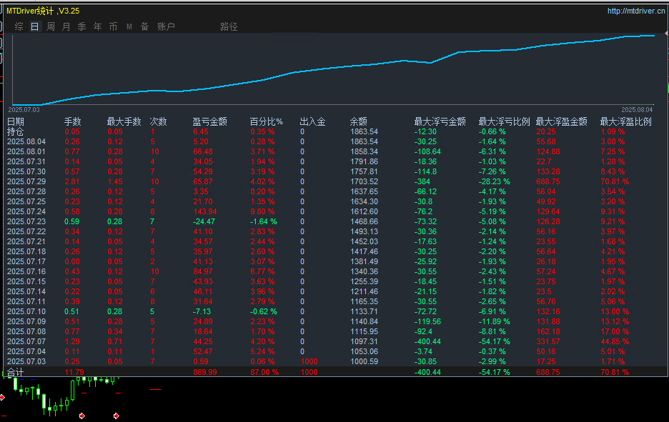This screenshot has height=422, width=669.
Task: Select the M tab
Action: coord(129,26)
